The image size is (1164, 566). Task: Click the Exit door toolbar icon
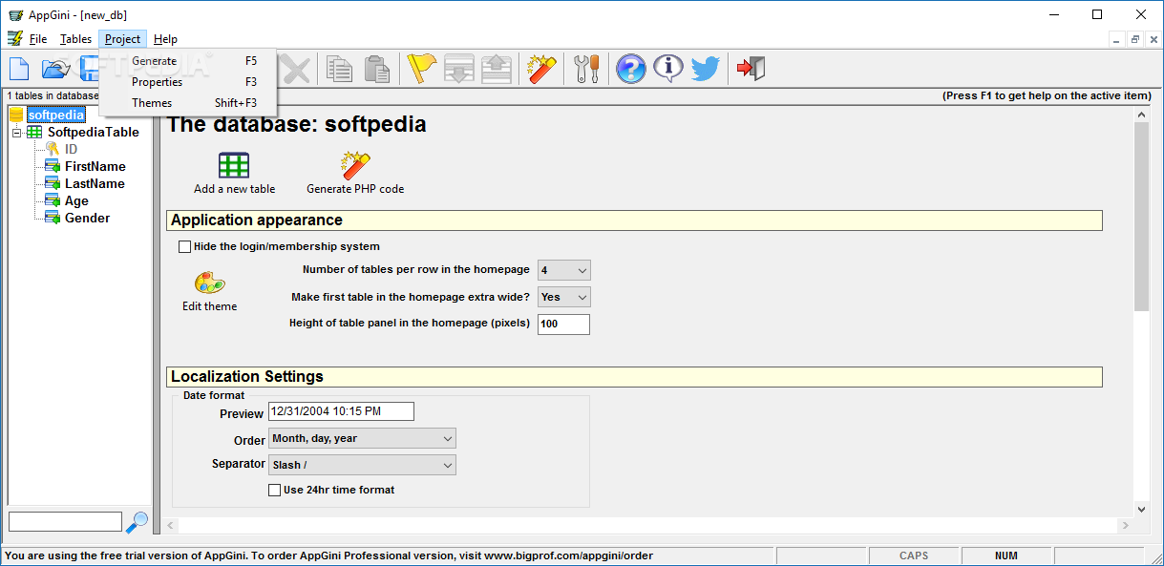[x=751, y=69]
